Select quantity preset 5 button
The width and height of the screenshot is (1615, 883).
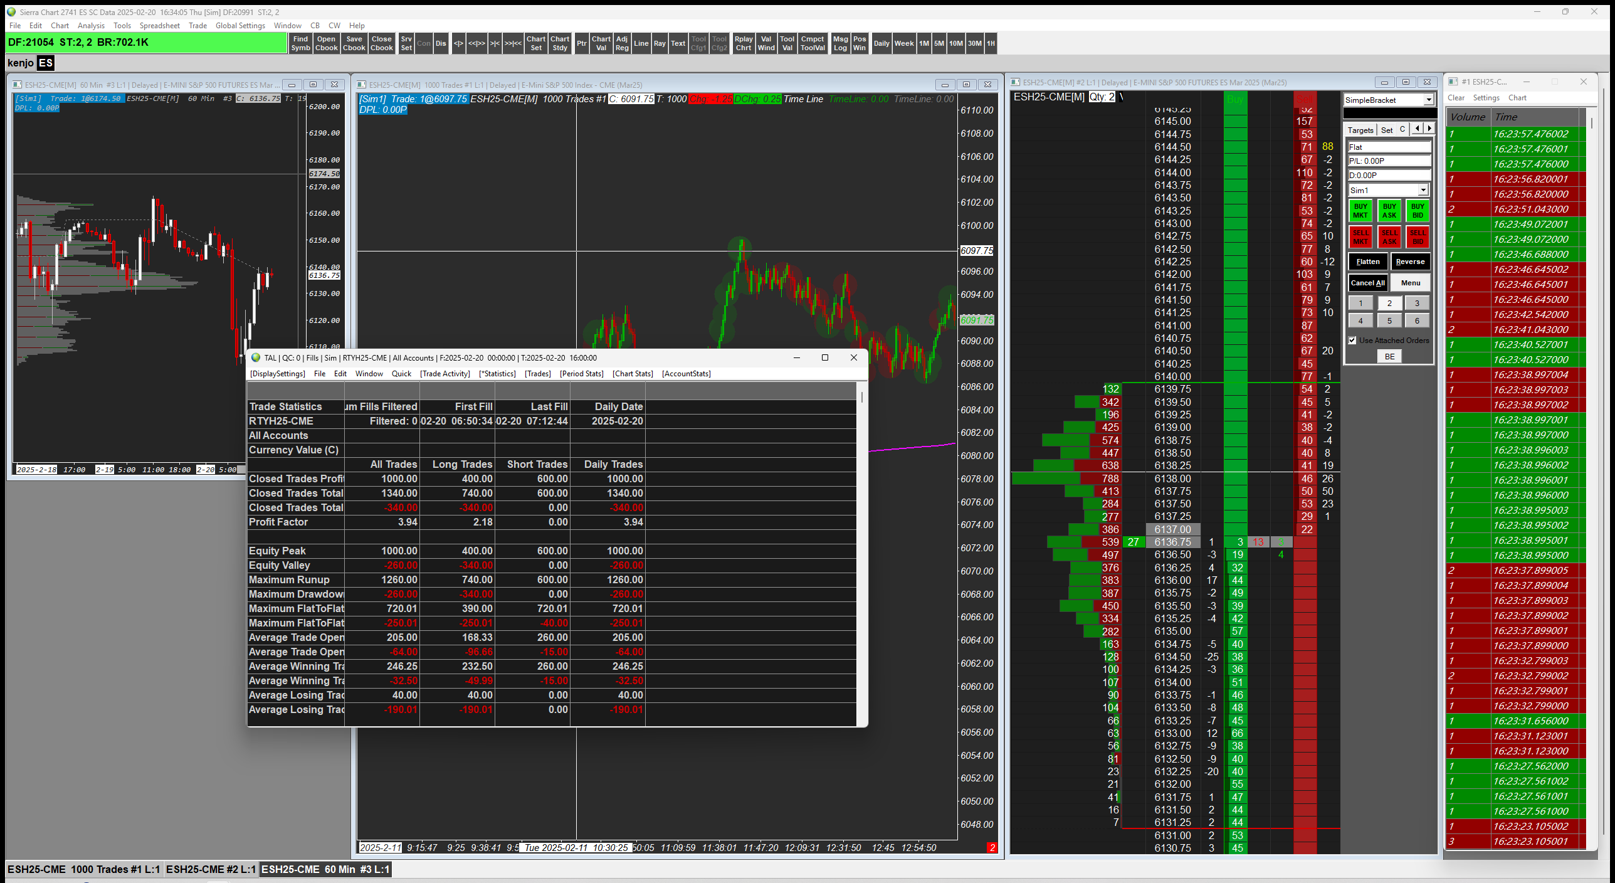[x=1389, y=321]
